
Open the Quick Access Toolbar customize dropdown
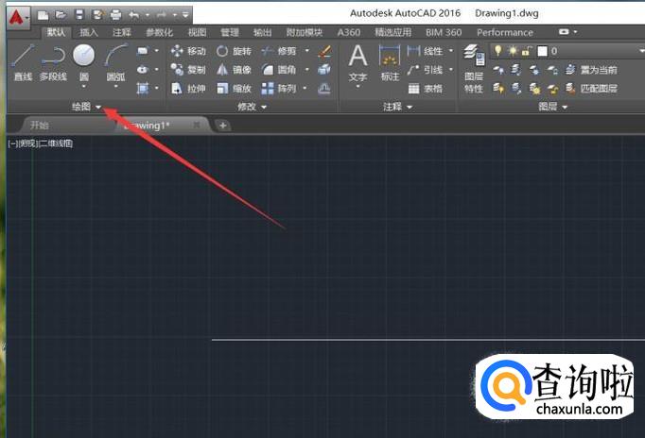[x=185, y=15]
